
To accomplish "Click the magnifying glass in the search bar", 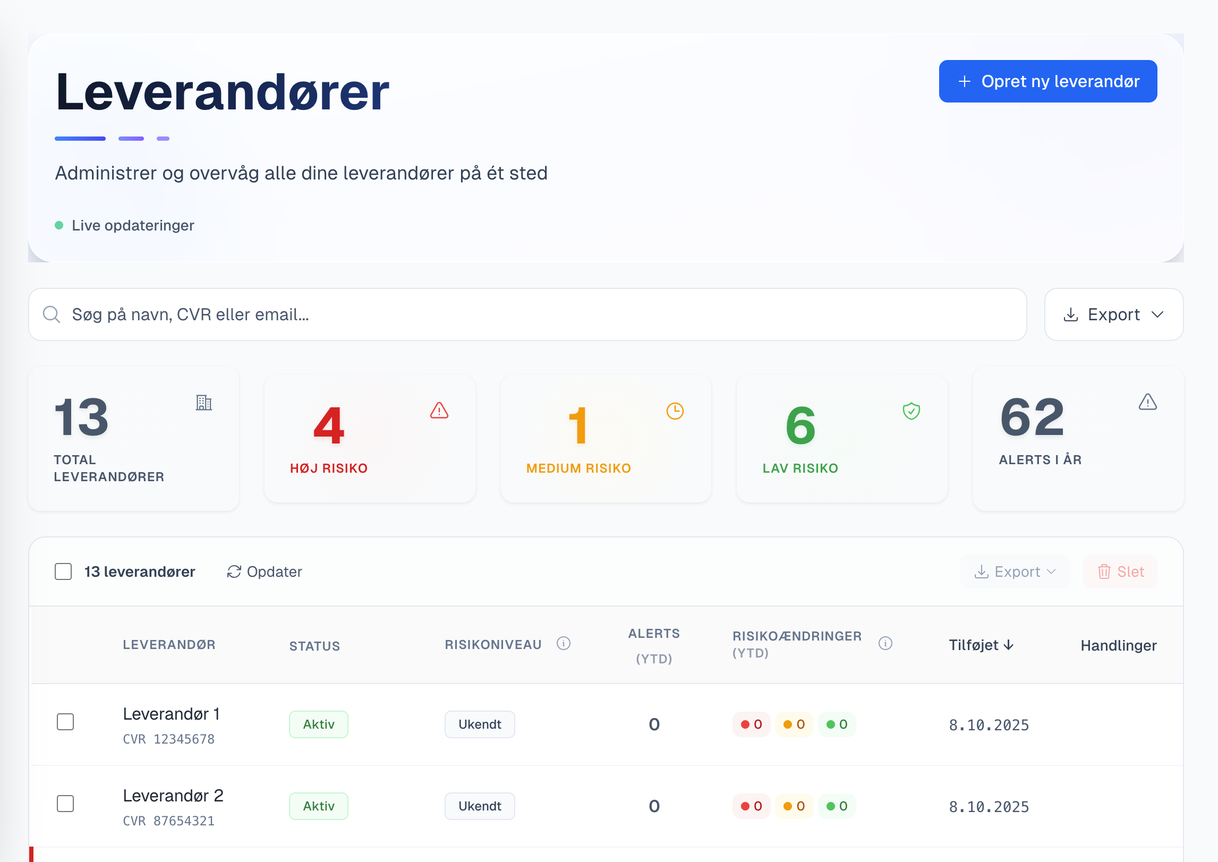I will (52, 314).
